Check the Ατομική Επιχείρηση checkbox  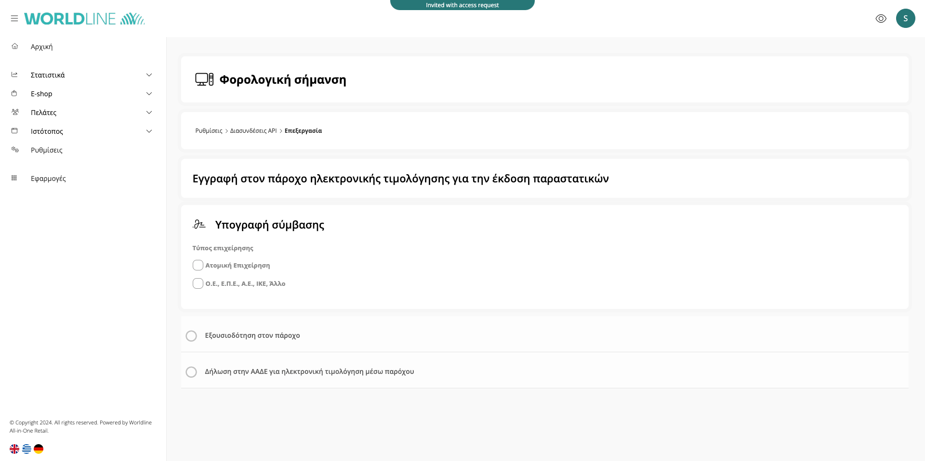(x=198, y=265)
